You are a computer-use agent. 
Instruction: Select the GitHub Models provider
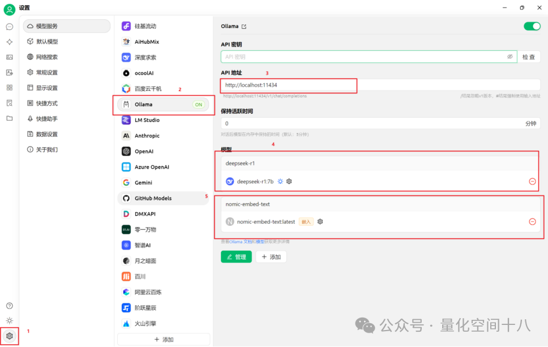(163, 198)
